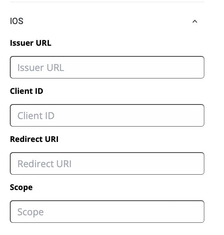Collapse the IOS section using the chevron
The height and width of the screenshot is (235, 224).
[194, 21]
